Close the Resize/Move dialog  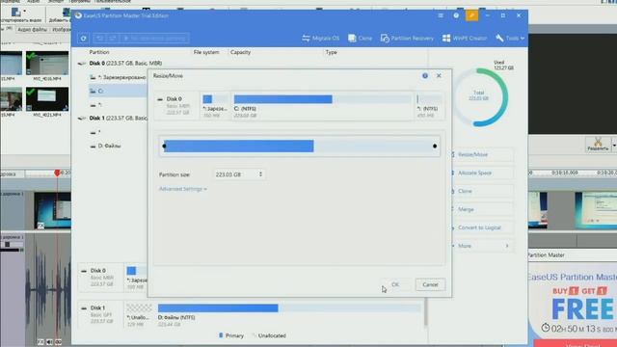439,75
